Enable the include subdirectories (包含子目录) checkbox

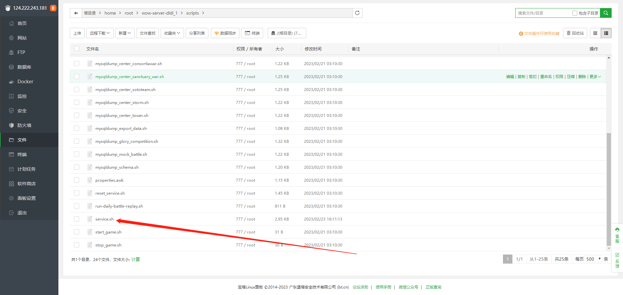point(575,13)
